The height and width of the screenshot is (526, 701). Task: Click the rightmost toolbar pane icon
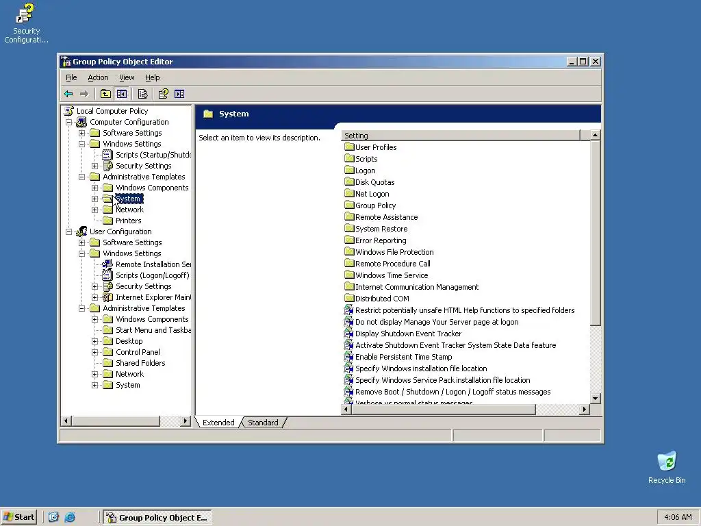tap(179, 94)
